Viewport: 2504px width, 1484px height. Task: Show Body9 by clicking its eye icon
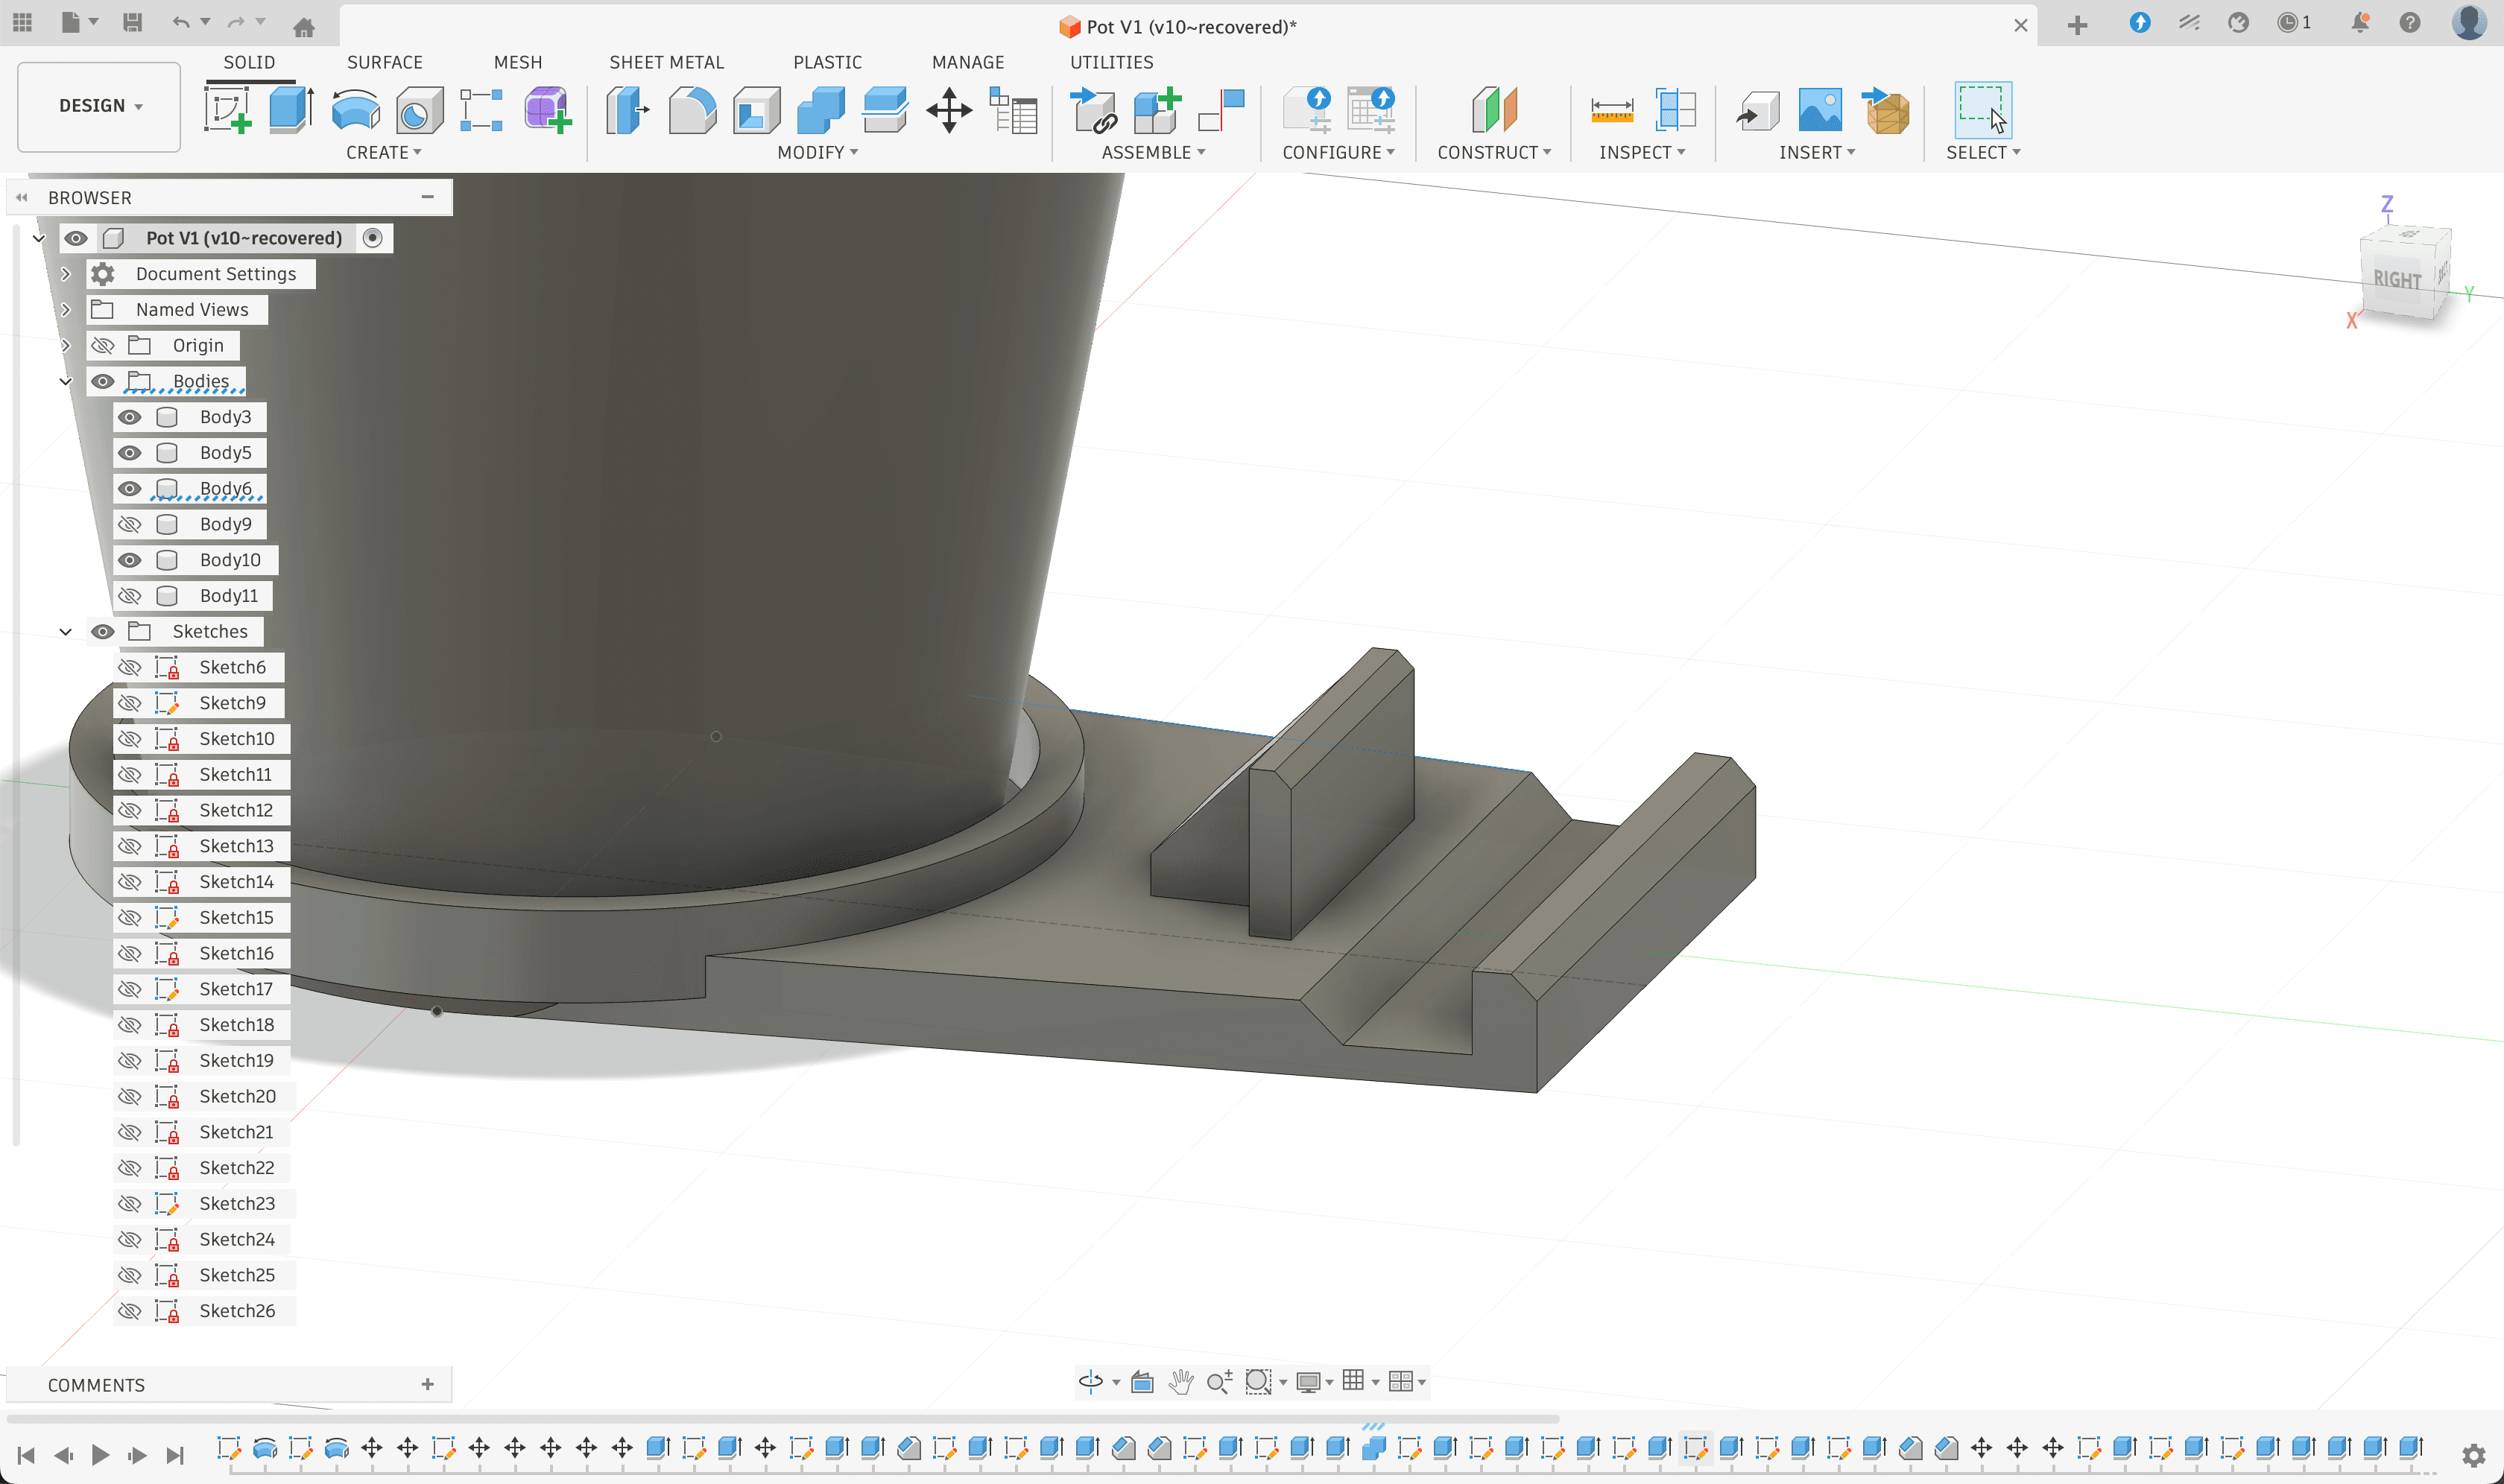tap(129, 524)
